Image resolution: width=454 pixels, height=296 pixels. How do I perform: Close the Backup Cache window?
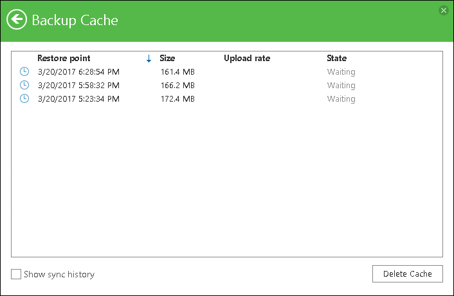[x=443, y=10]
